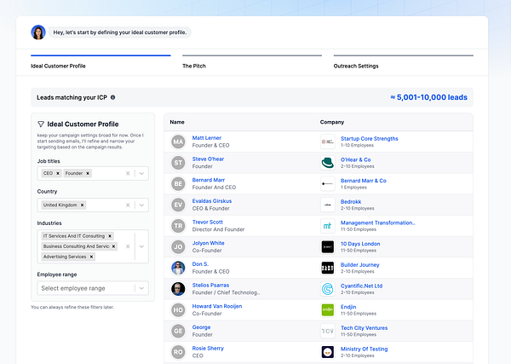Screen dimensions: 511x364
Task: Click the MA avatar for Matt Lerner
Action: [x=178, y=142]
